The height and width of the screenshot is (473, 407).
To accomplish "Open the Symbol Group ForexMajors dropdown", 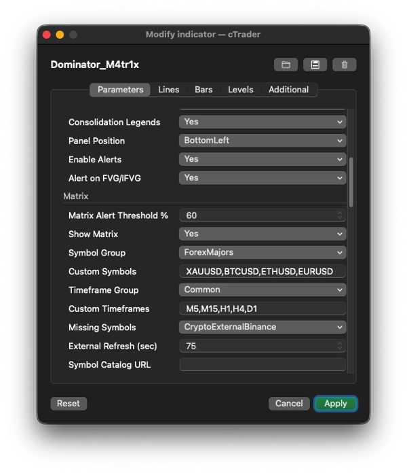I will click(263, 253).
